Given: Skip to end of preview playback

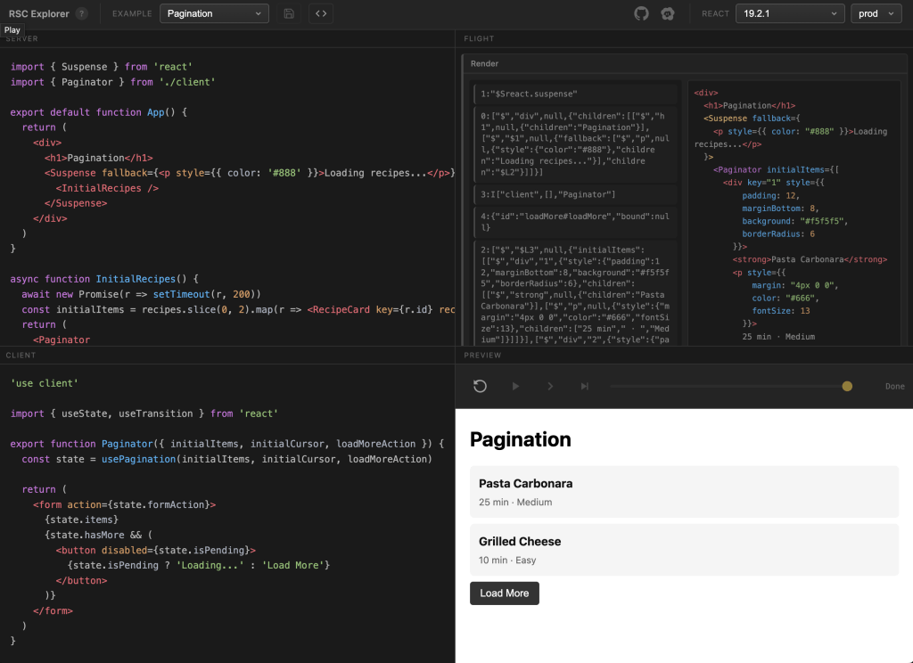Looking at the screenshot, I should [x=585, y=386].
